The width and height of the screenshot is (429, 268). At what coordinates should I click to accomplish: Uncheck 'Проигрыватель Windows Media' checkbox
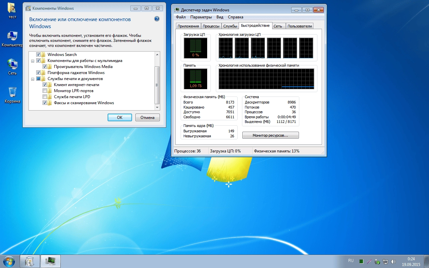pyautogui.click(x=45, y=67)
